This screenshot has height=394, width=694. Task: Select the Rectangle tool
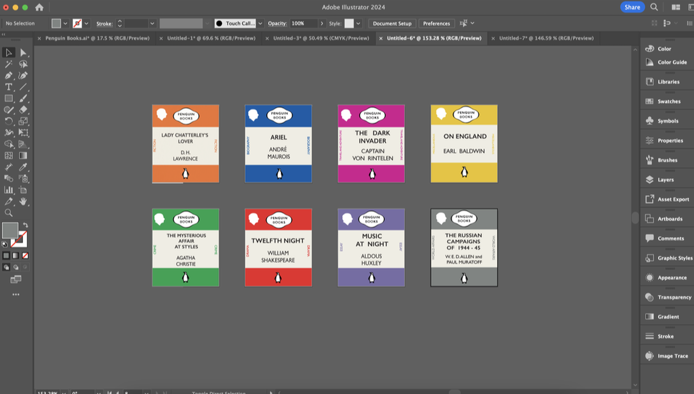8,98
